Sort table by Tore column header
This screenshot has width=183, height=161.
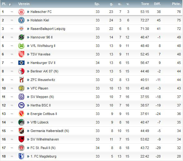145,4
